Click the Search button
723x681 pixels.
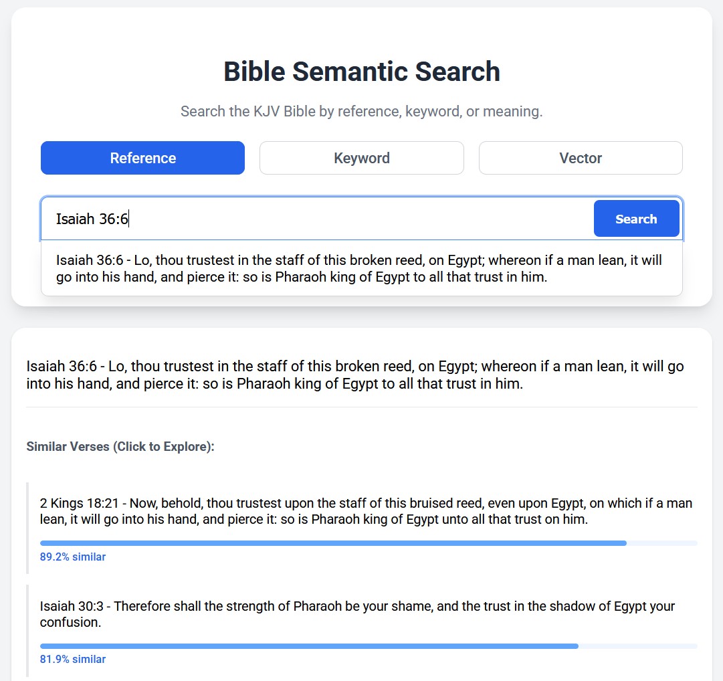635,218
